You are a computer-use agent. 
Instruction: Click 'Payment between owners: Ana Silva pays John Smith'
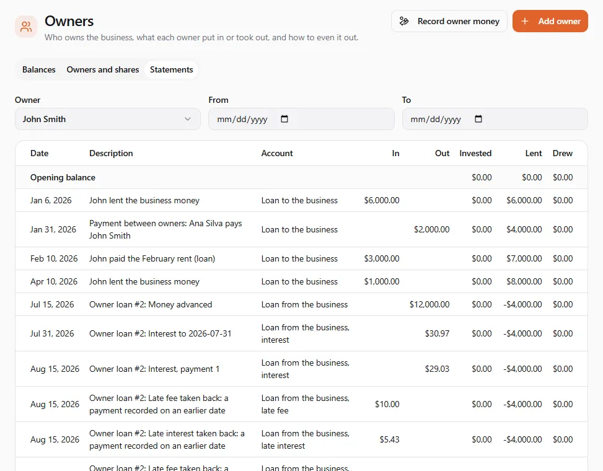click(165, 229)
